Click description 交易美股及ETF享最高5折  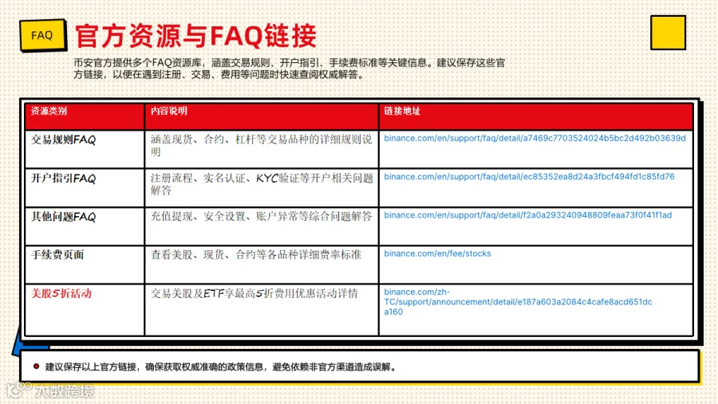[254, 293]
